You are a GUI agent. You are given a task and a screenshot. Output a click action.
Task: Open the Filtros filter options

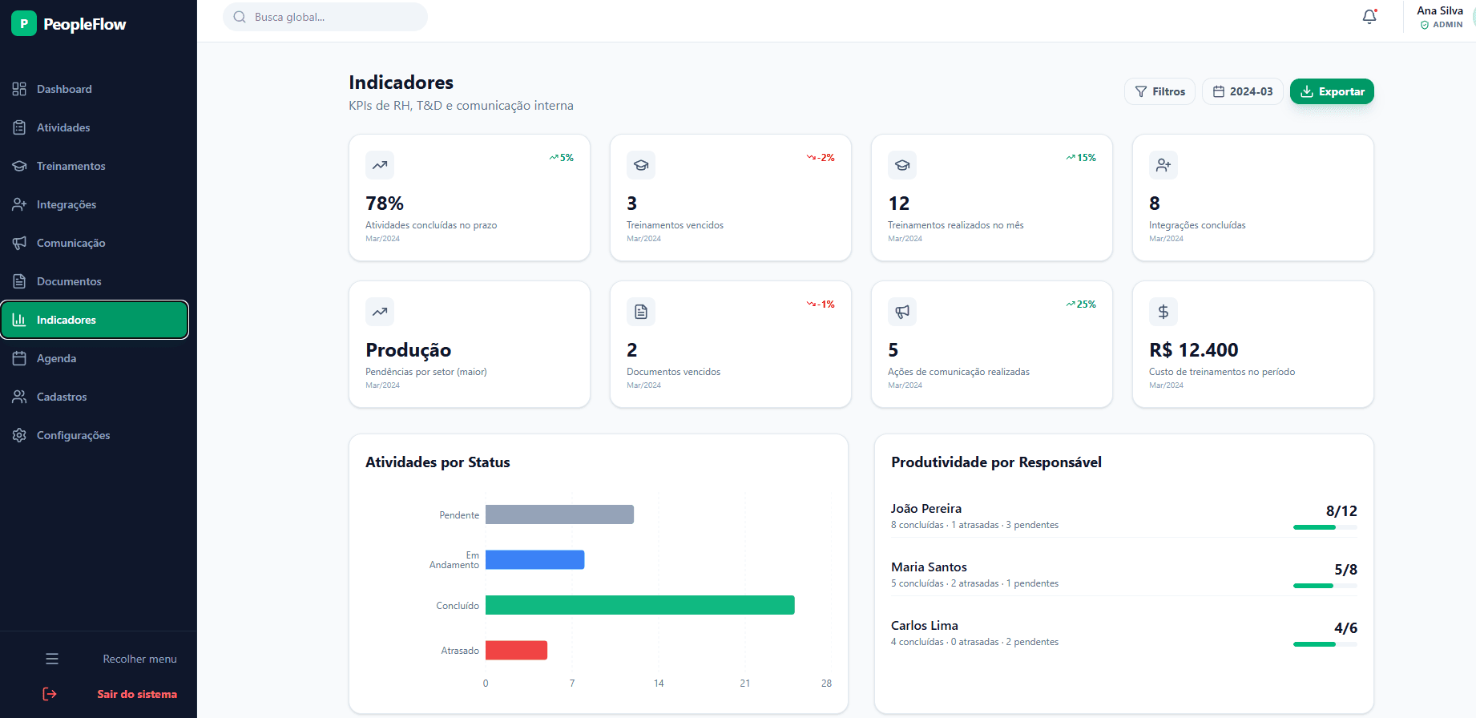click(1159, 91)
